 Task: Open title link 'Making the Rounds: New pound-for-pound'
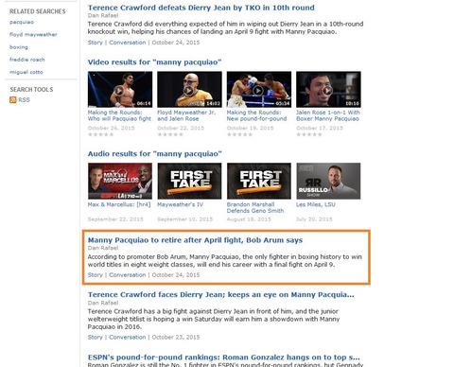click(256, 115)
